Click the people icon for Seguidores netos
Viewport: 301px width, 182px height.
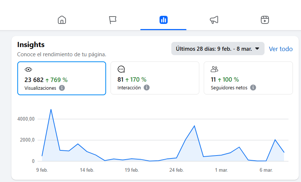tap(214, 69)
